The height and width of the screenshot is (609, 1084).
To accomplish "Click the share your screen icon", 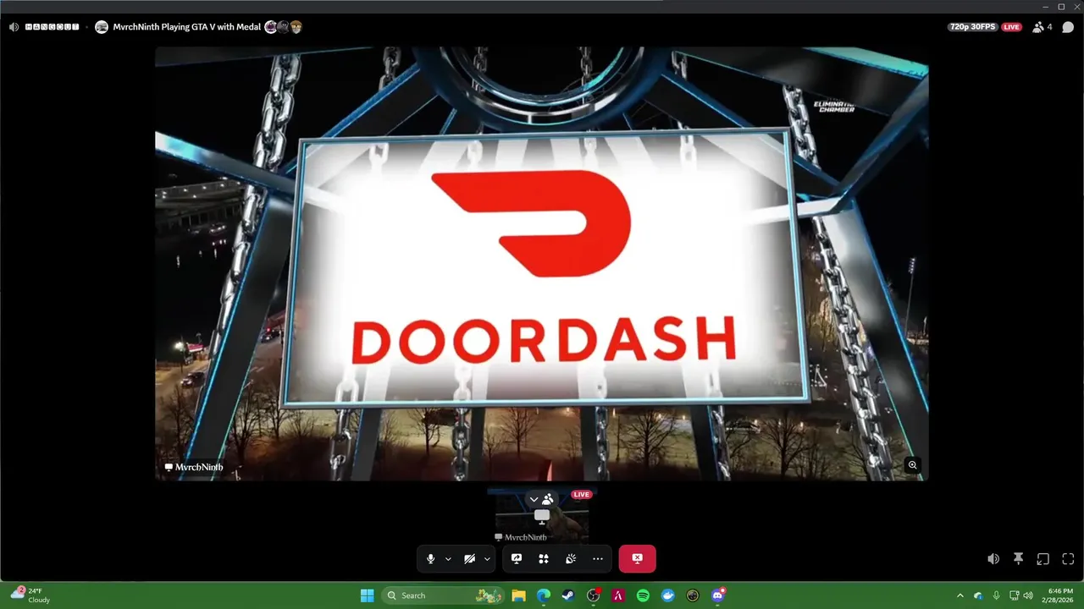I will (517, 558).
